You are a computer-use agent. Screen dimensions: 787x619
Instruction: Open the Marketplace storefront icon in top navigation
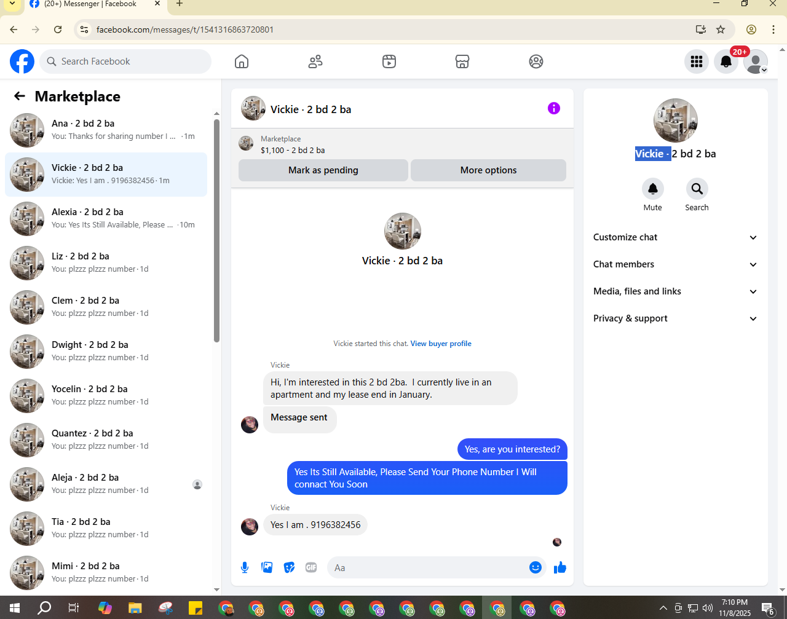coord(462,61)
